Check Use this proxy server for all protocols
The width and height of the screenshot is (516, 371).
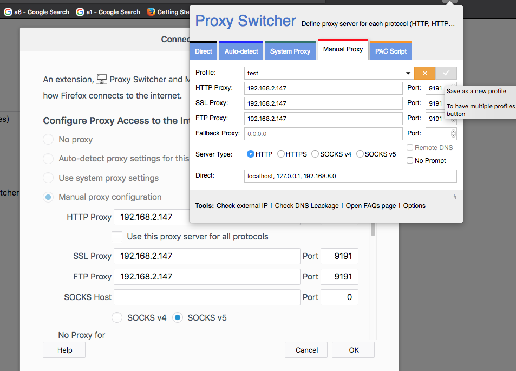coord(117,236)
